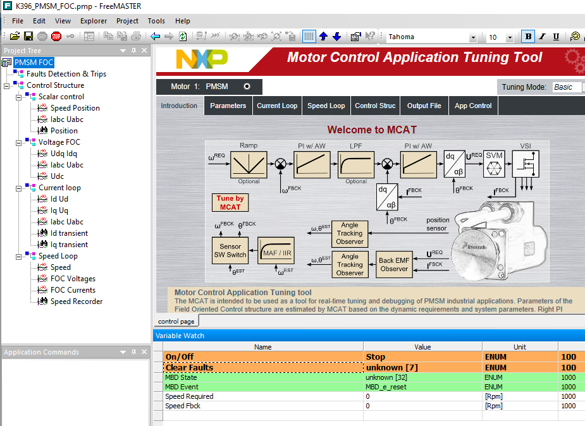Image resolution: width=585 pixels, height=426 pixels.
Task: Select the Udq Idq scope item
Action: coord(63,154)
